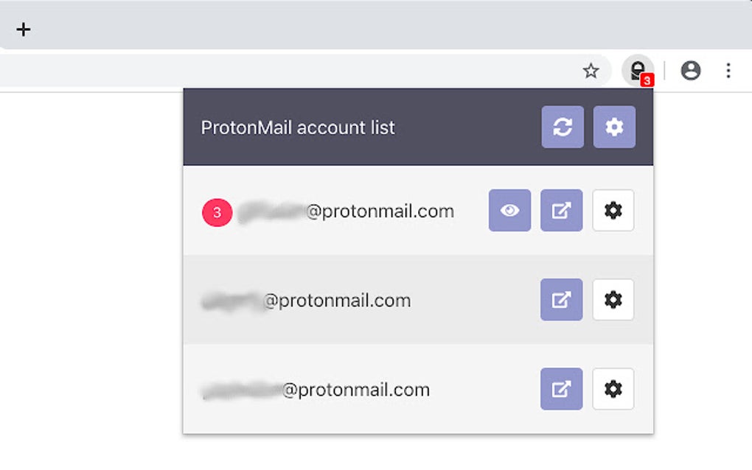Open the first account's settings gear
The image size is (752, 470).
click(613, 211)
